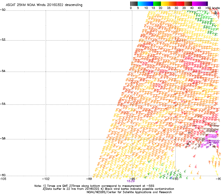Click the -93 longitude axis label
This screenshot has height=194, width=221.
(176, 179)
